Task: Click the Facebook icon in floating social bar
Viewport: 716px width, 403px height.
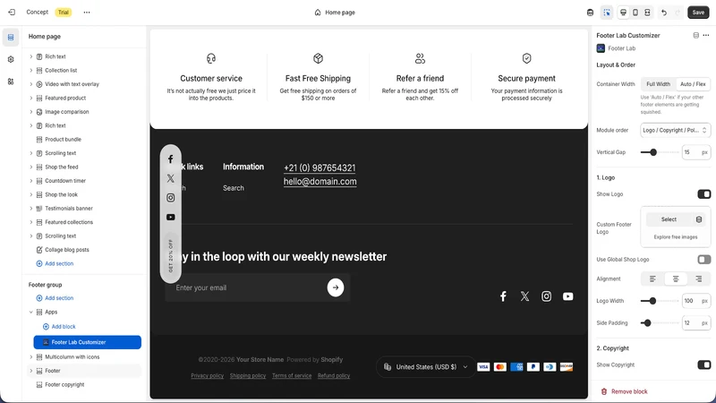Action: [170, 159]
